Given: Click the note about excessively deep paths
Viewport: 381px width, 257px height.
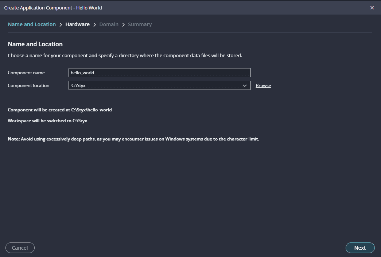Looking at the screenshot, I should 133,139.
